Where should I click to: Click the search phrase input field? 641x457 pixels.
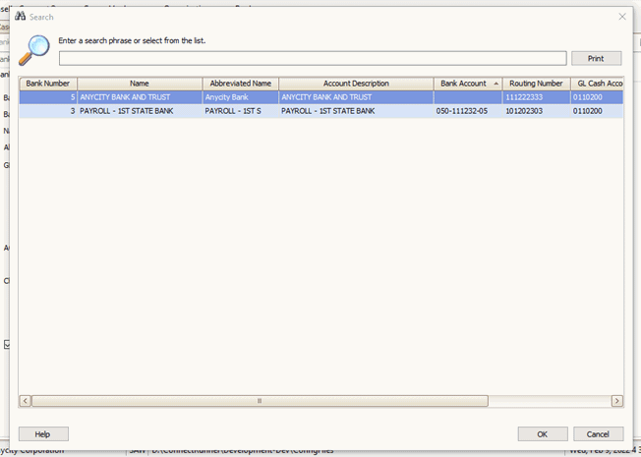[x=313, y=58]
